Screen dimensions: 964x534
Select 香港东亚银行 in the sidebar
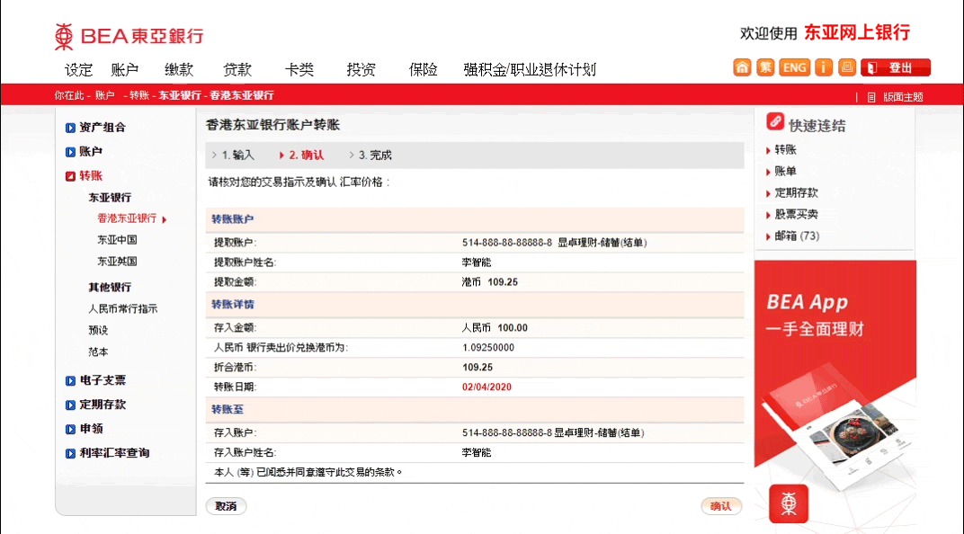[128, 218]
